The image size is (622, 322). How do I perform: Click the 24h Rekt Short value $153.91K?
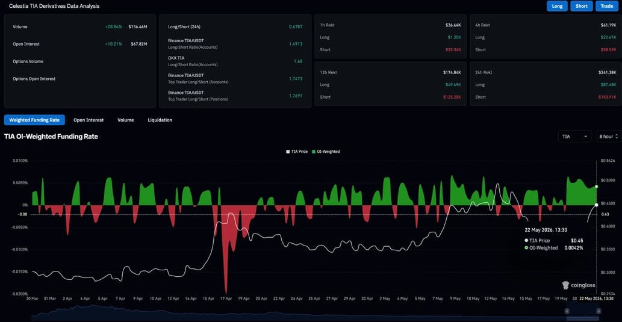[x=608, y=97]
